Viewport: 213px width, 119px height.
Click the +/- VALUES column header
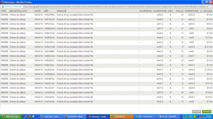pos(206,11)
